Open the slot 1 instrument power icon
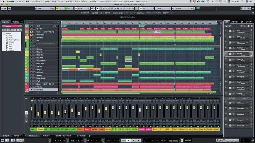Image resolution: width=255 pixels, height=143 pixels. pos(230,31)
